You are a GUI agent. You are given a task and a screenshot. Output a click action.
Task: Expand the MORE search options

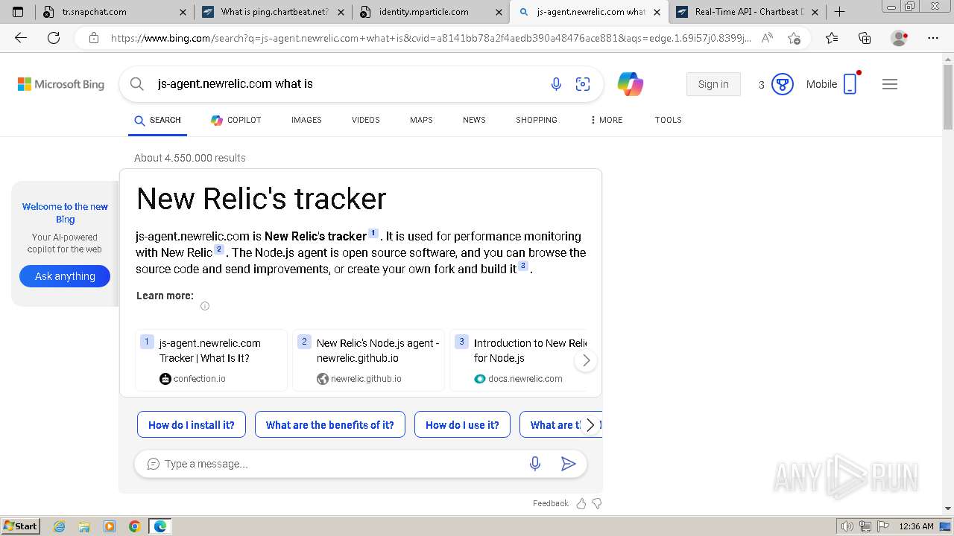tap(607, 120)
